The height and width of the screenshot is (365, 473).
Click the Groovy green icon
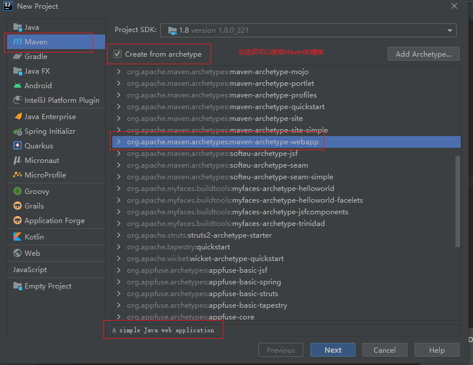pyautogui.click(x=18, y=191)
